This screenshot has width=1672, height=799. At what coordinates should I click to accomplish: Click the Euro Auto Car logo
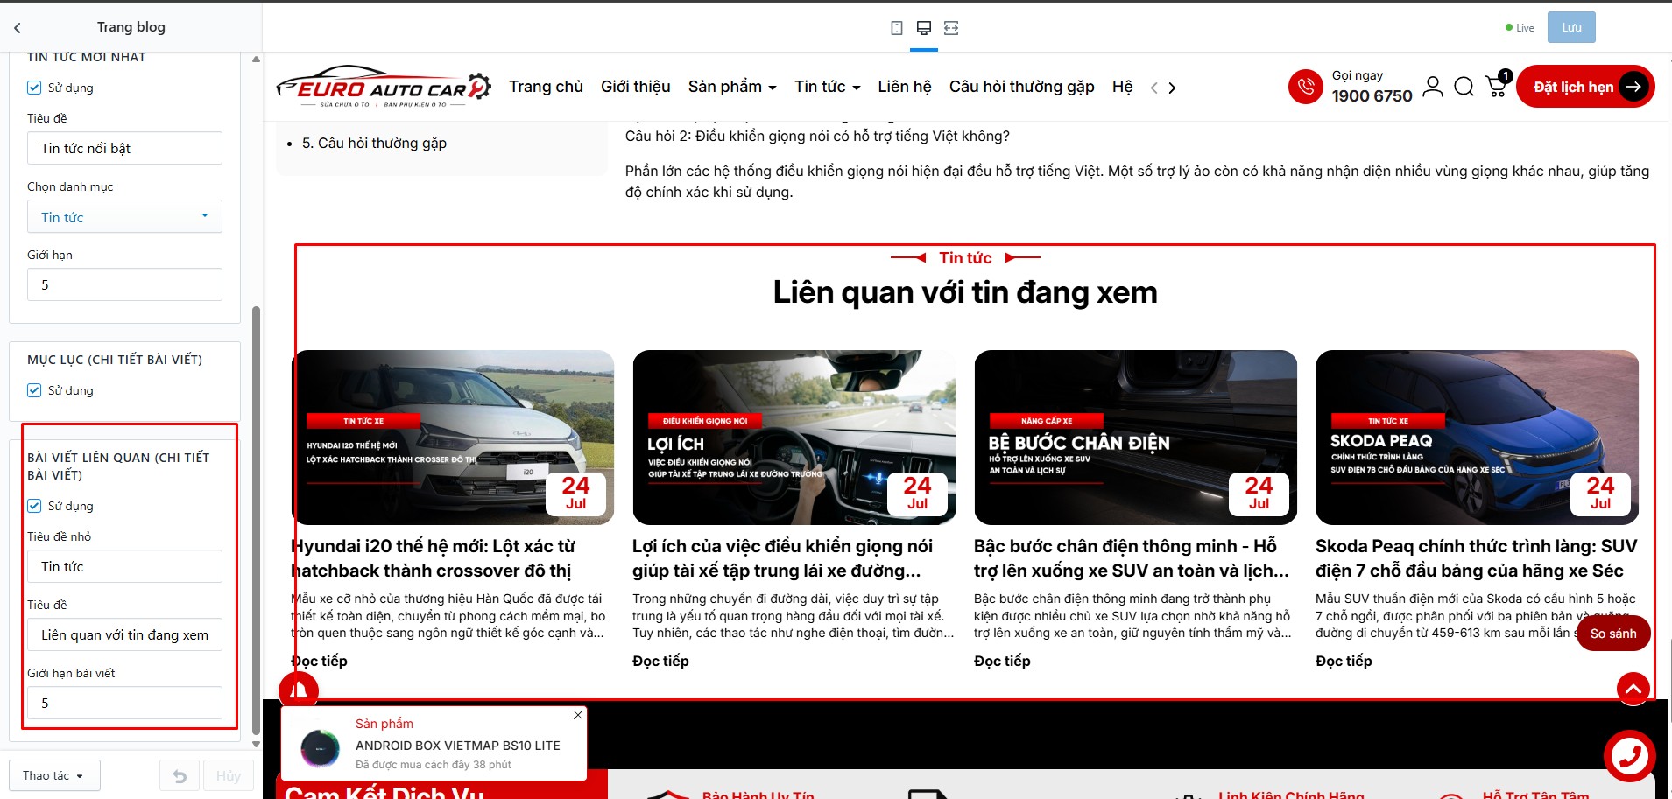(x=384, y=87)
